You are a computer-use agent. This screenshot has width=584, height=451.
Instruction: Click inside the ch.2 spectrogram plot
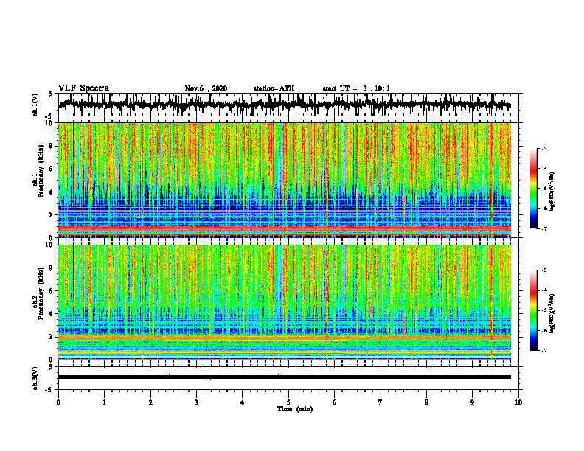pos(284,302)
